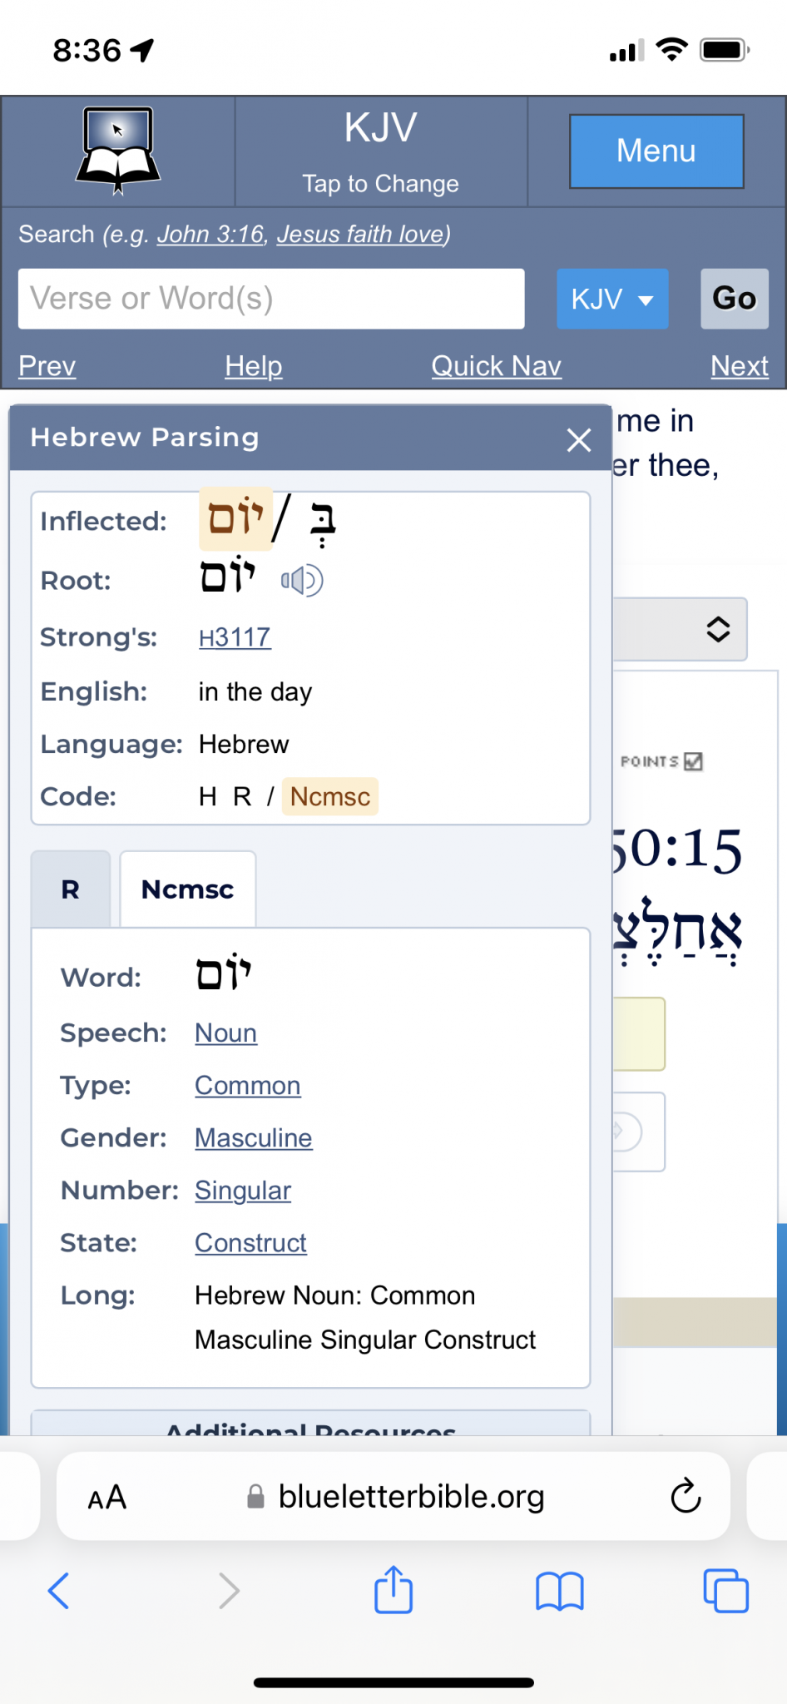787x1704 pixels.
Task: Open the blue Menu button
Action: pos(656,151)
